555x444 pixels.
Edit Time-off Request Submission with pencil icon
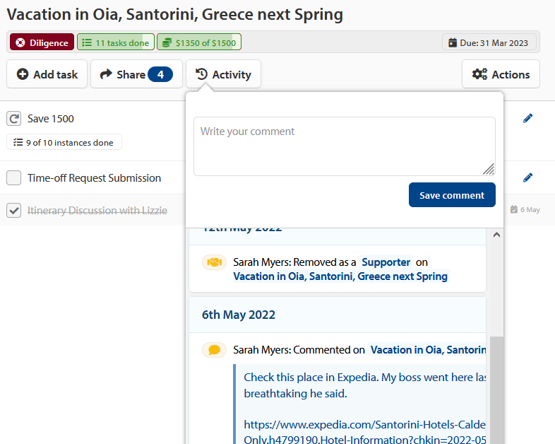[527, 177]
